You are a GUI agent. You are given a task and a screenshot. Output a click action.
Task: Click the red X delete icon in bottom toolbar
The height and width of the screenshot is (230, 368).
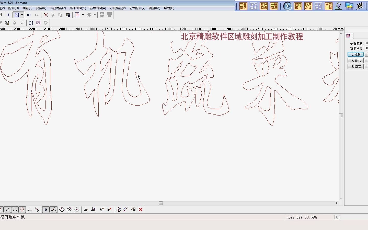click(x=141, y=210)
